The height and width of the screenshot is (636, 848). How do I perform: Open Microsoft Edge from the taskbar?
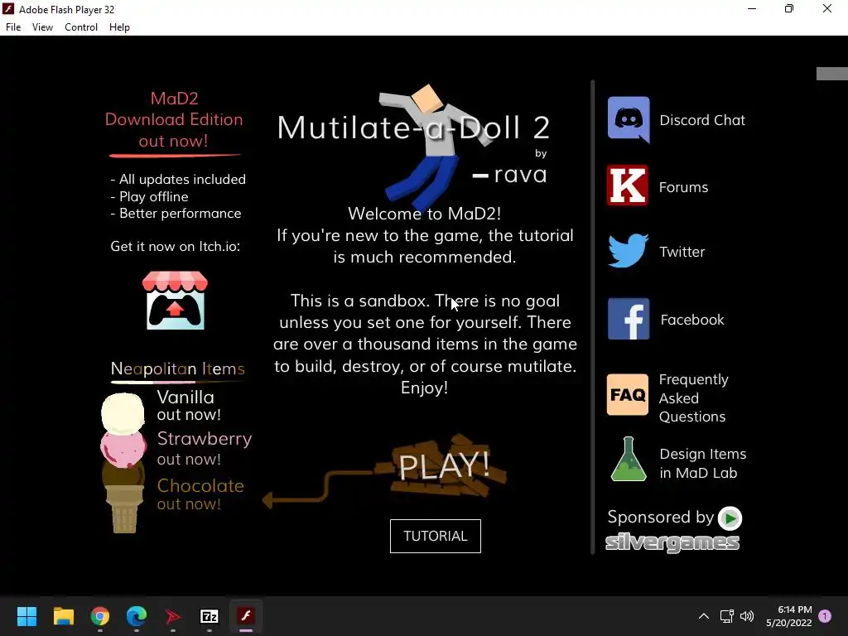tap(137, 616)
